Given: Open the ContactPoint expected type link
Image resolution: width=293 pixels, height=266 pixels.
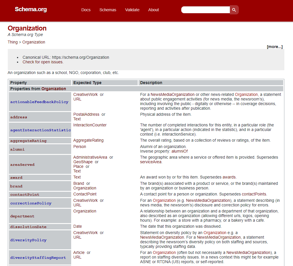Looking at the screenshot, I should (x=85, y=194).
